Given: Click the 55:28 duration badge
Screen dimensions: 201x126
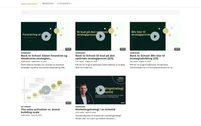Looking at the screenshot, I should point(123,49).
